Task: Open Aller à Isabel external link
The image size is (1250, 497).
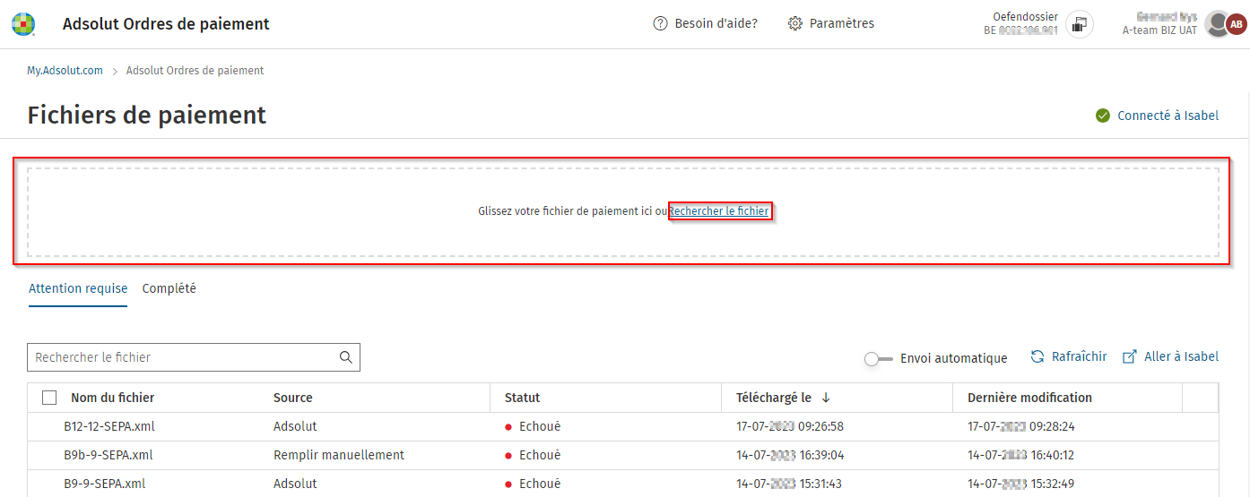Action: click(x=1170, y=356)
